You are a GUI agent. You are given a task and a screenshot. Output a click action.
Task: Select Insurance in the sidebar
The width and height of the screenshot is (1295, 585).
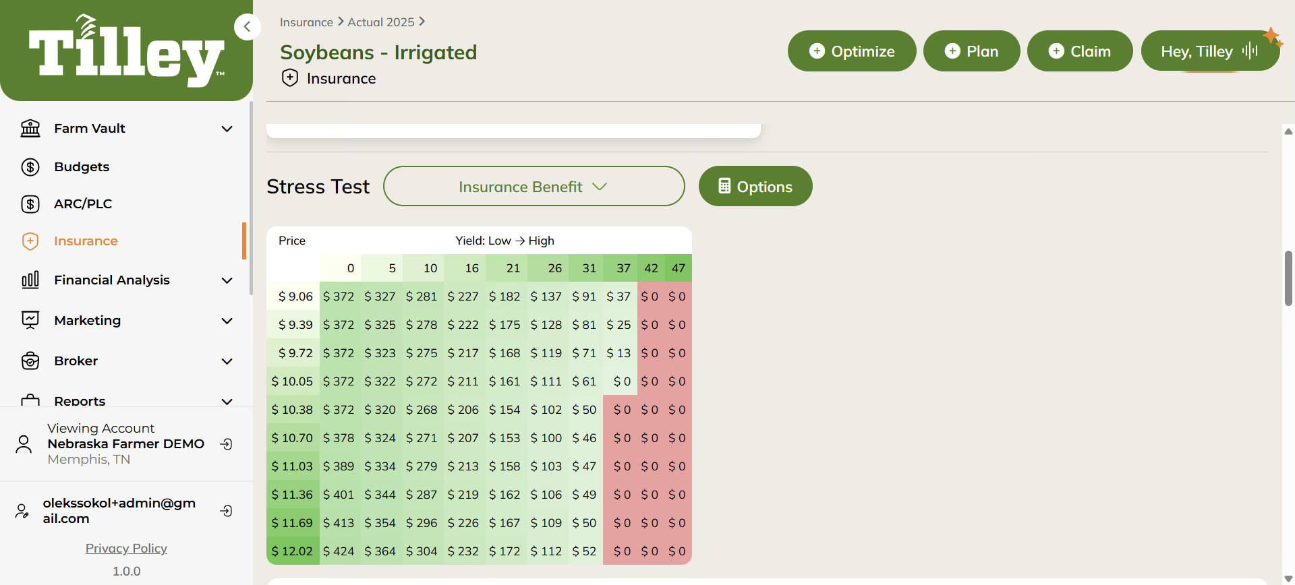pos(86,241)
